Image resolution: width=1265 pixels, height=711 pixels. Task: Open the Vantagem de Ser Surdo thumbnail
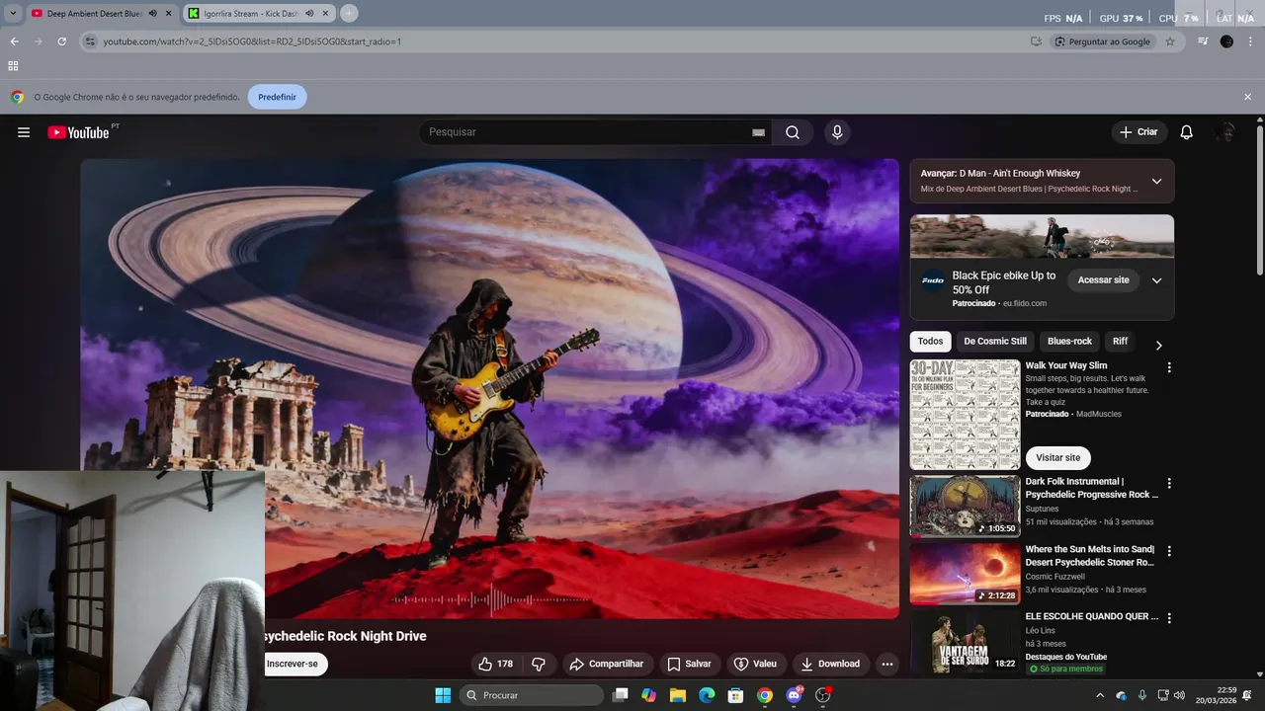tap(965, 641)
